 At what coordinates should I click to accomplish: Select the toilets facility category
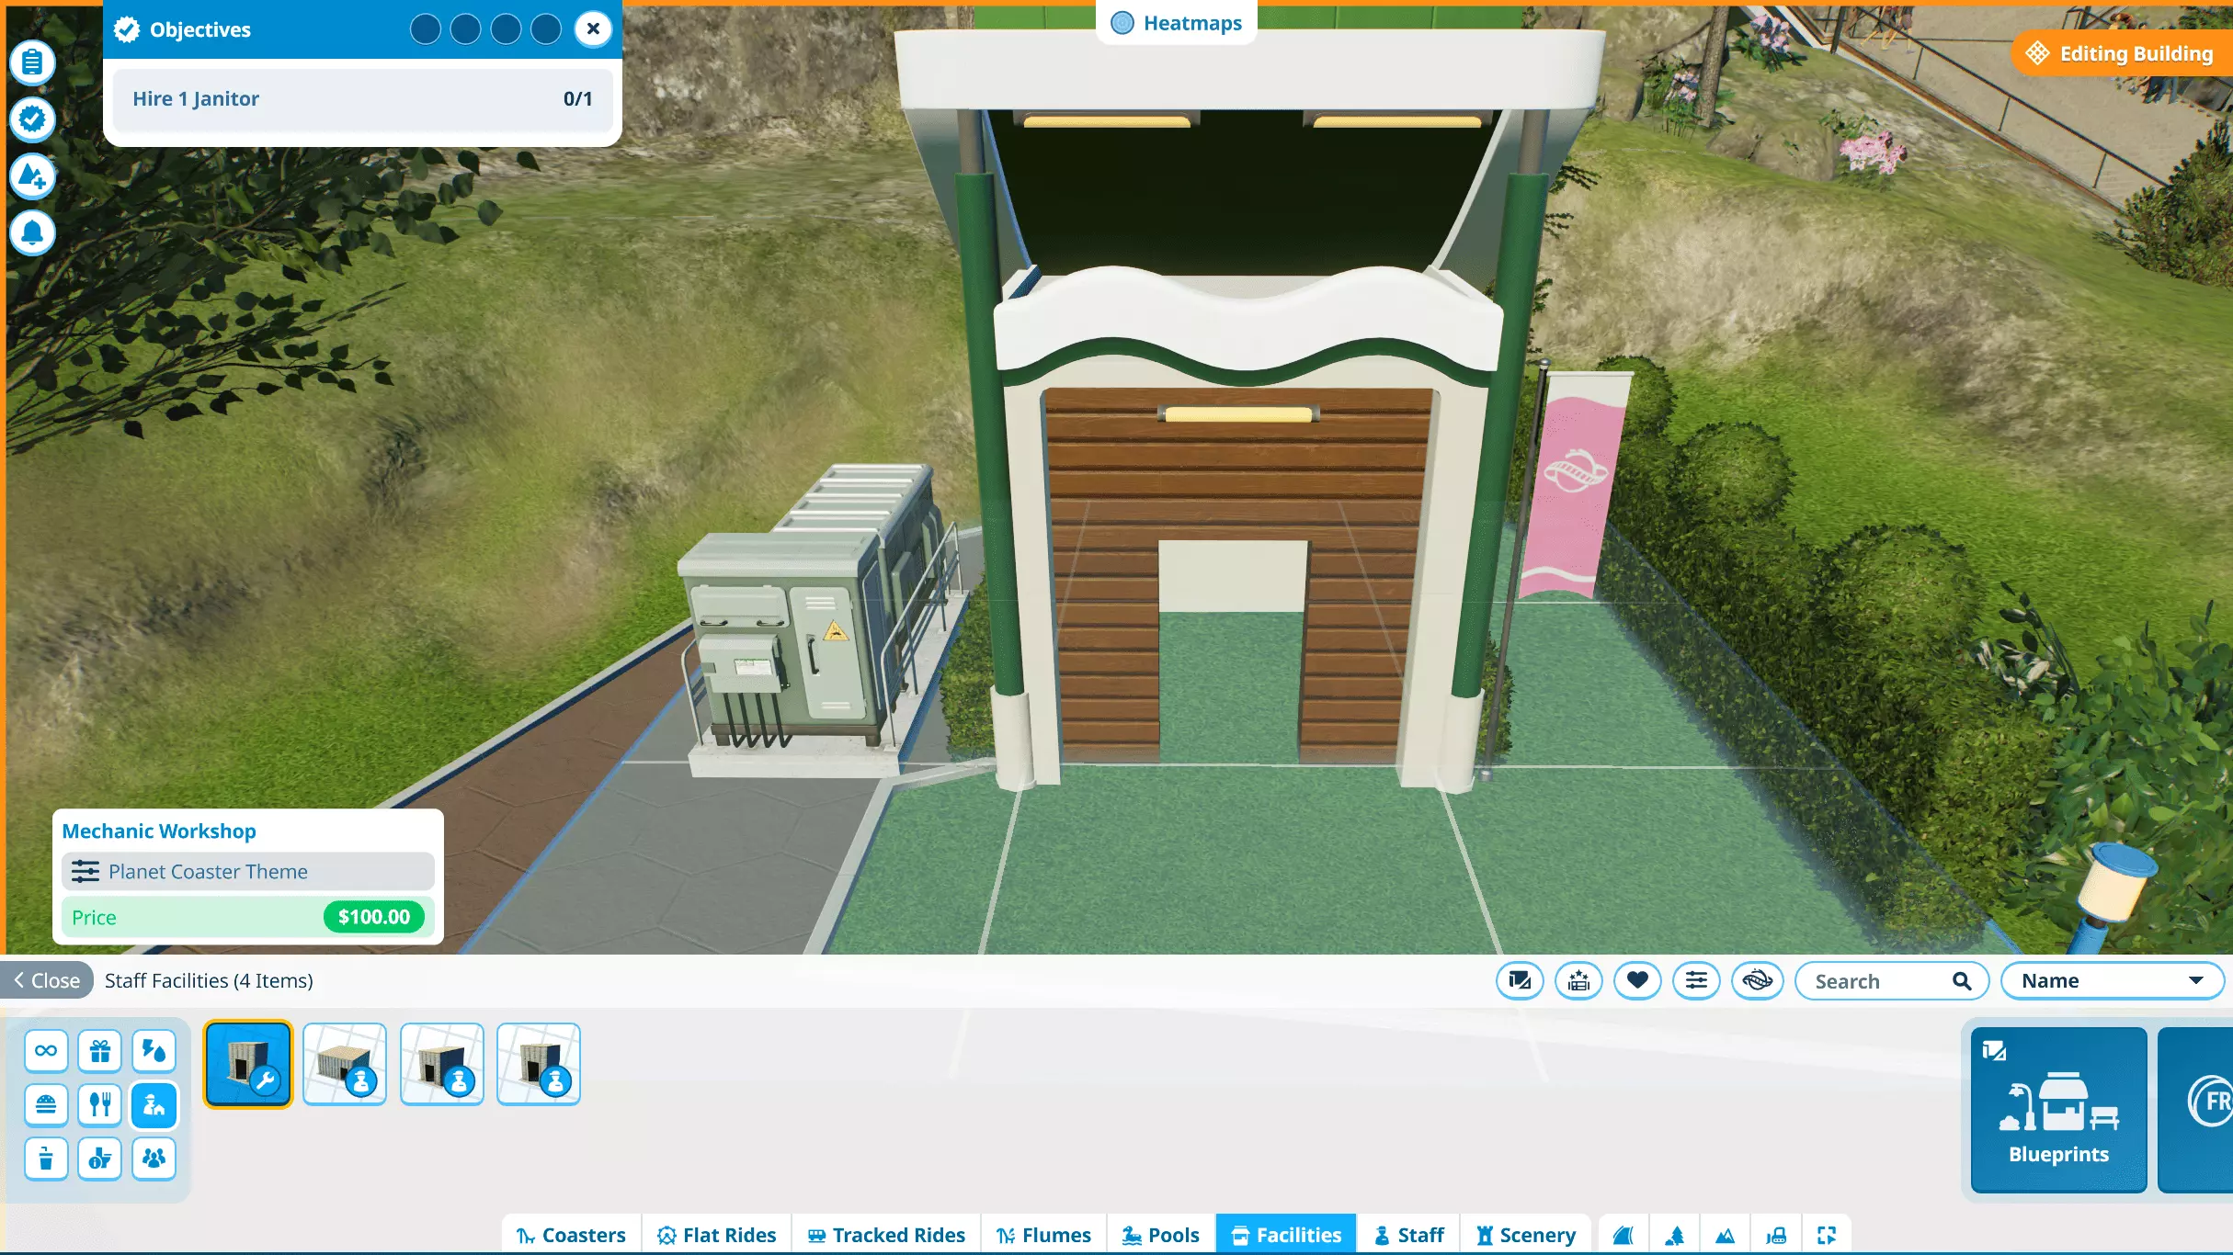pyautogui.click(x=99, y=1159)
